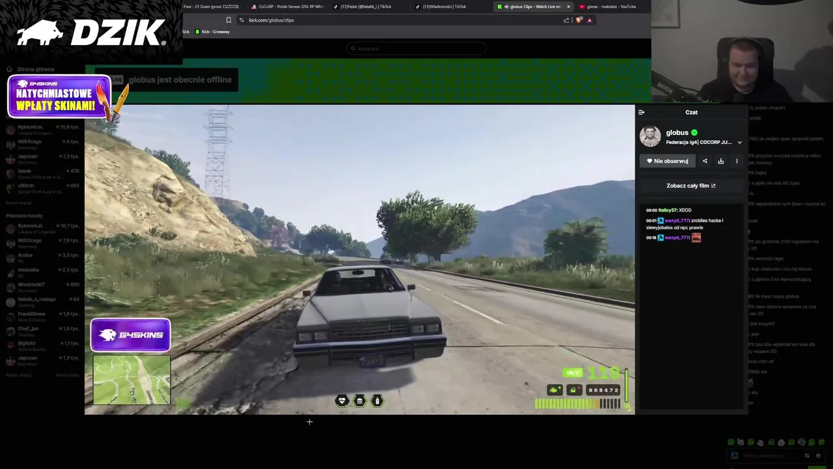Click the heart icon in game HUD
The image size is (833, 469).
coord(342,401)
